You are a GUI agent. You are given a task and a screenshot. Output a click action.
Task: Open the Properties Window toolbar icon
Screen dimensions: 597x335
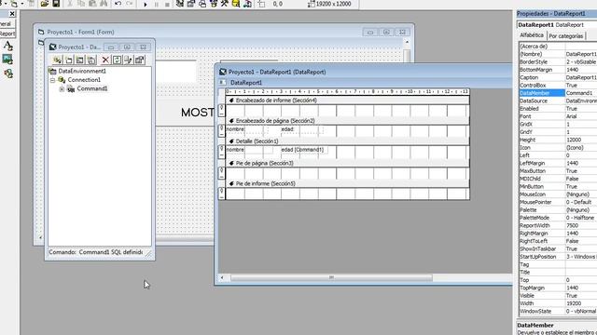pos(191,4)
